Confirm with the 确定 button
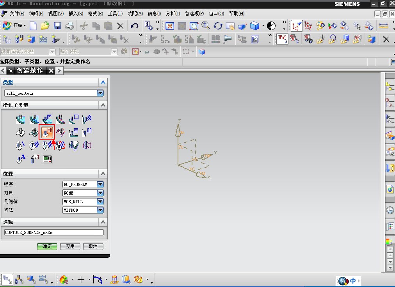Image resolution: width=395 pixels, height=287 pixels. click(x=47, y=246)
